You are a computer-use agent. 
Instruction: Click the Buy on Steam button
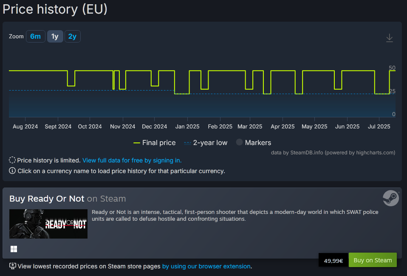[373, 260]
